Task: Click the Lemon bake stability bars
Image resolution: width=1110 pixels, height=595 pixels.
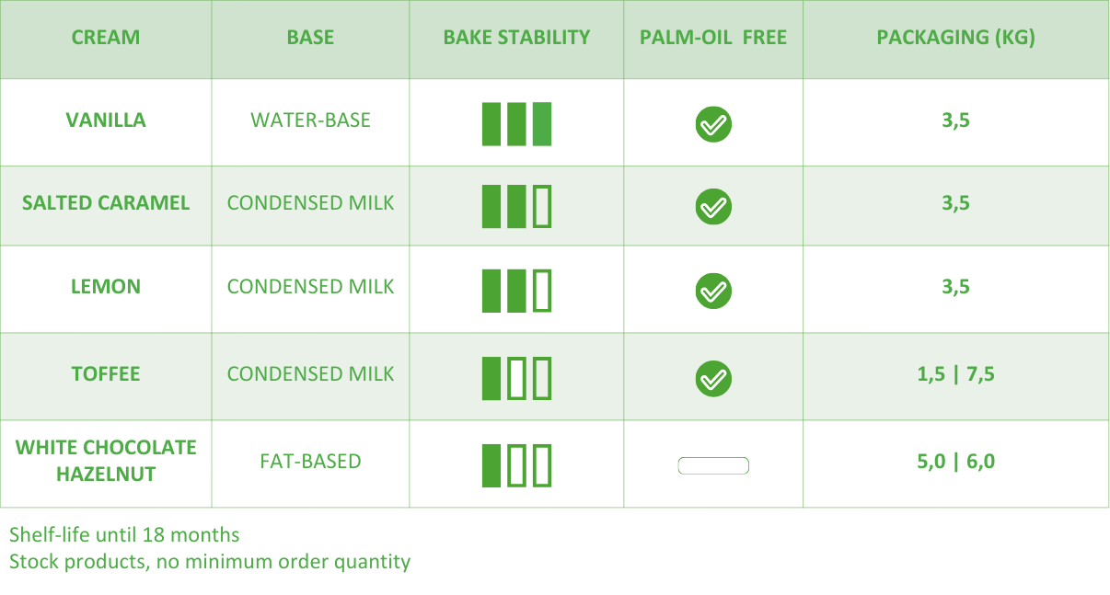Action: click(x=516, y=290)
